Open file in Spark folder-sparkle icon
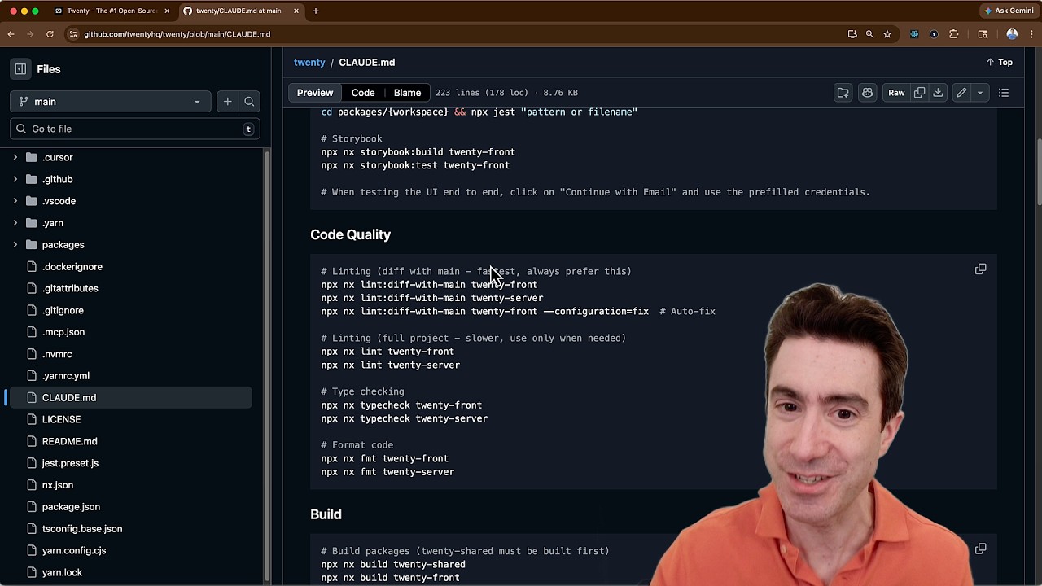 (x=843, y=93)
